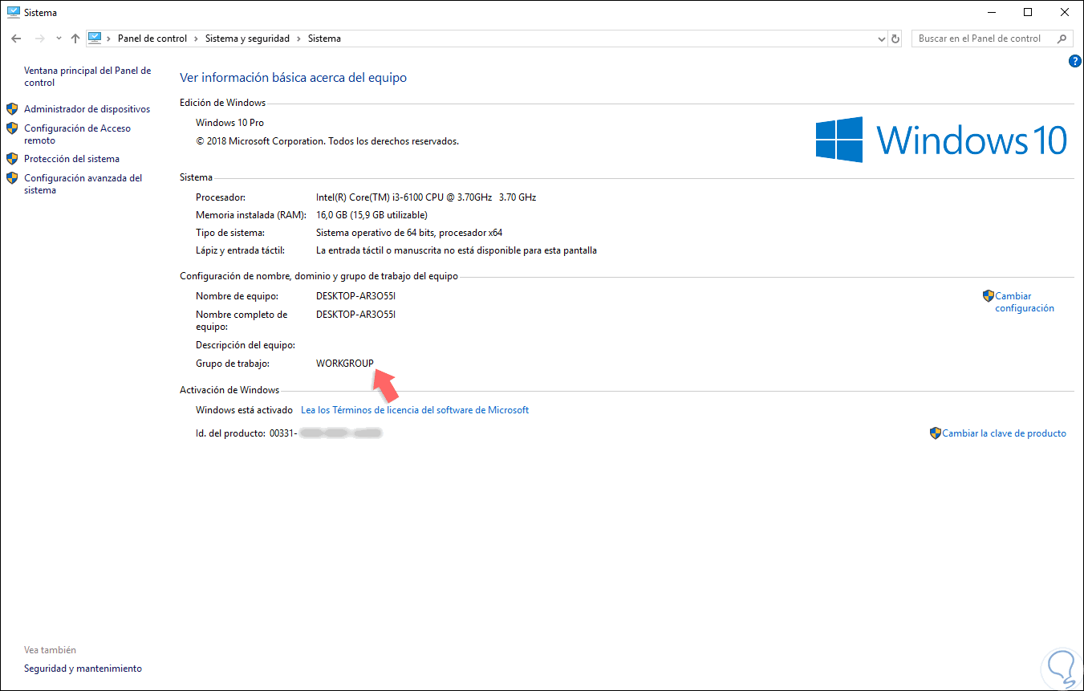Click the Windows 10 Pro edition text
This screenshot has width=1084, height=691.
229,123
